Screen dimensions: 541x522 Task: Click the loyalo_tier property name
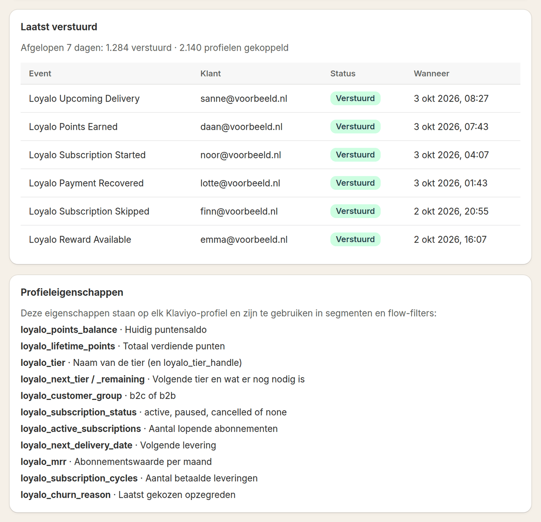coord(43,363)
